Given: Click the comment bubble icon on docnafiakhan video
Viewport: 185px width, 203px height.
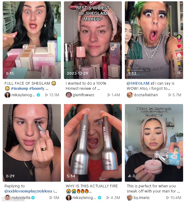Looking at the screenshot, I should [179, 55].
